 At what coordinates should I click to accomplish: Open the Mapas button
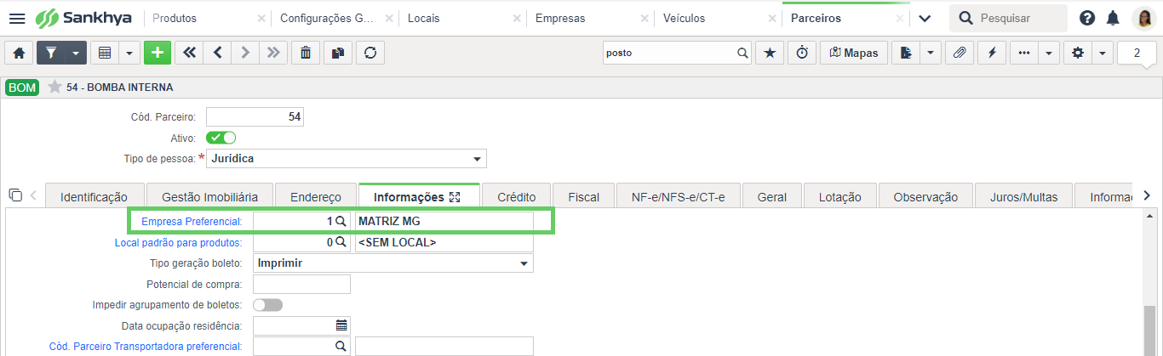tap(854, 53)
